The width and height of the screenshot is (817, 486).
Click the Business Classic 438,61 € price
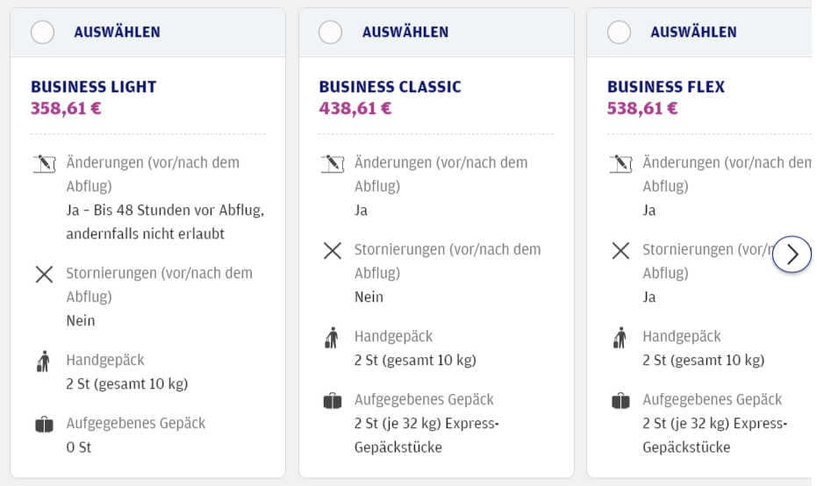tap(355, 109)
